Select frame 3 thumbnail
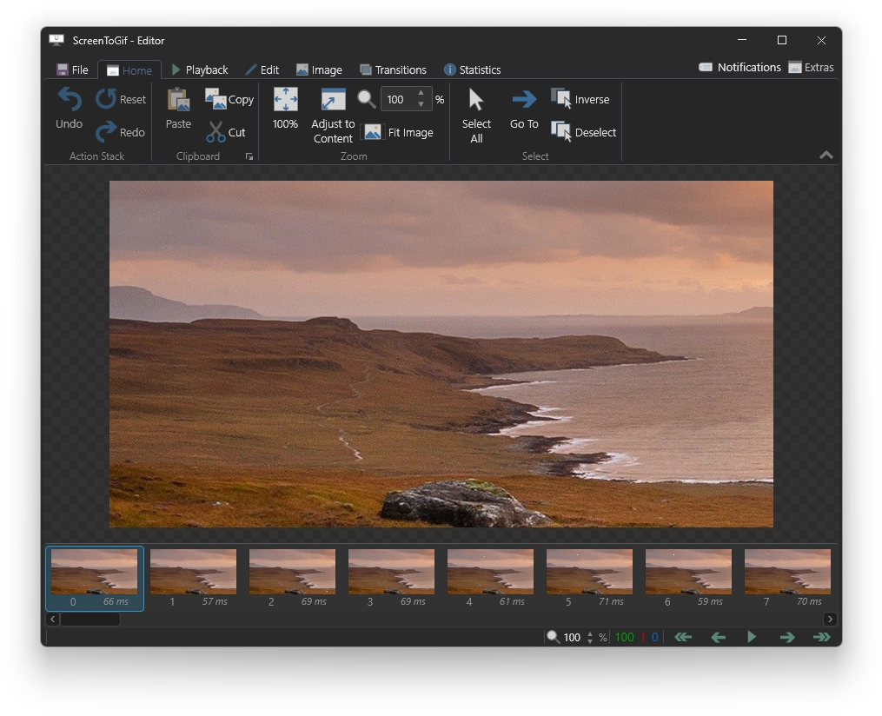Screen dimensions: 882x716 point(392,578)
